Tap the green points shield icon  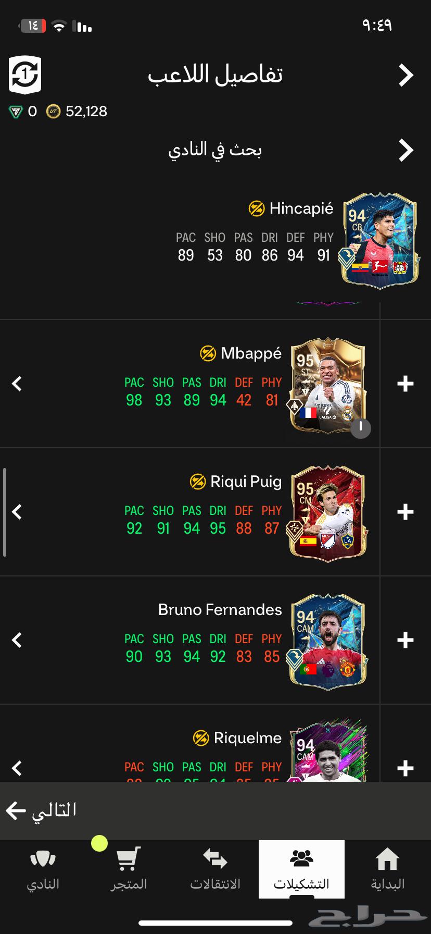pyautogui.click(x=16, y=111)
